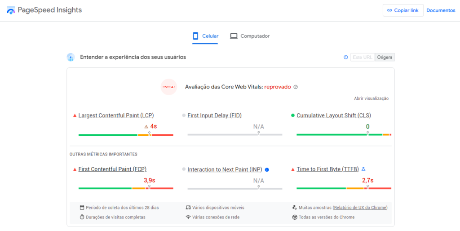Click the user experience icon beside Entender heading
The height and width of the screenshot is (231, 460).
71,57
